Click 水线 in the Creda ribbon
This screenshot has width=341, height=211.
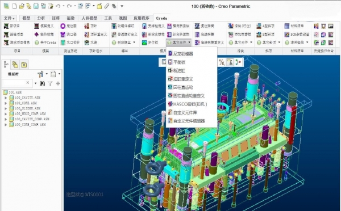pos(91,43)
